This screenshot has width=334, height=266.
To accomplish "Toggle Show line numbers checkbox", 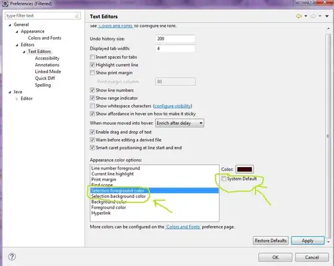I will click(x=92, y=90).
